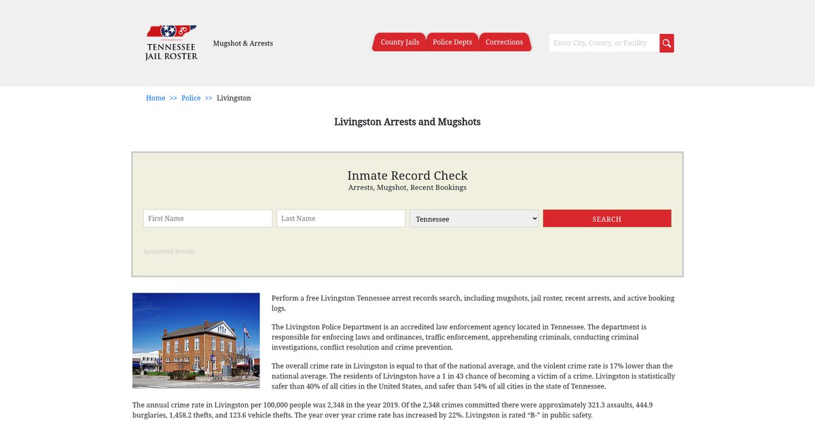
Task: Click the magnifying glass search icon
Action: (x=667, y=43)
